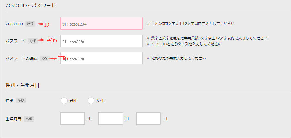Select the 男性 radio button

click(64, 101)
